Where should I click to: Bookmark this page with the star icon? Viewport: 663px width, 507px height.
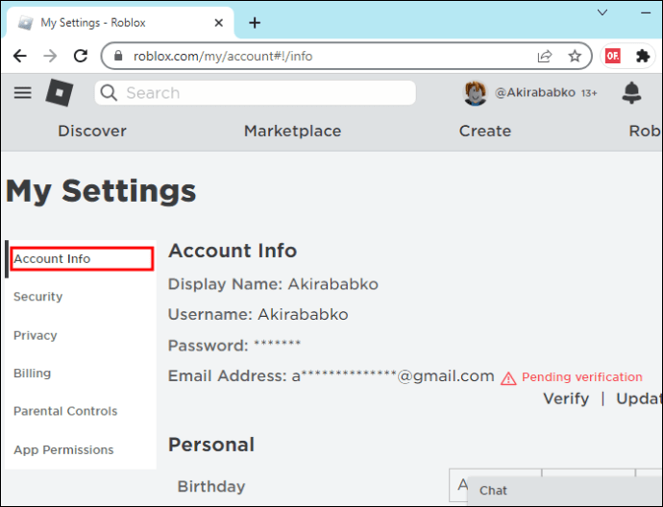575,56
